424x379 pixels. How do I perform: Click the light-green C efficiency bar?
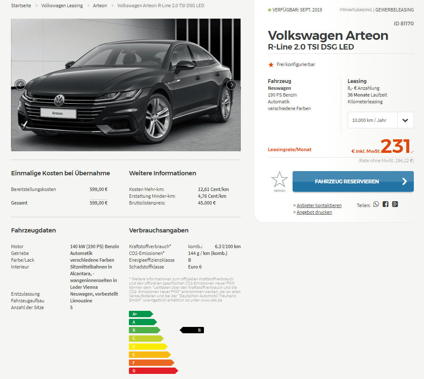tap(146, 338)
